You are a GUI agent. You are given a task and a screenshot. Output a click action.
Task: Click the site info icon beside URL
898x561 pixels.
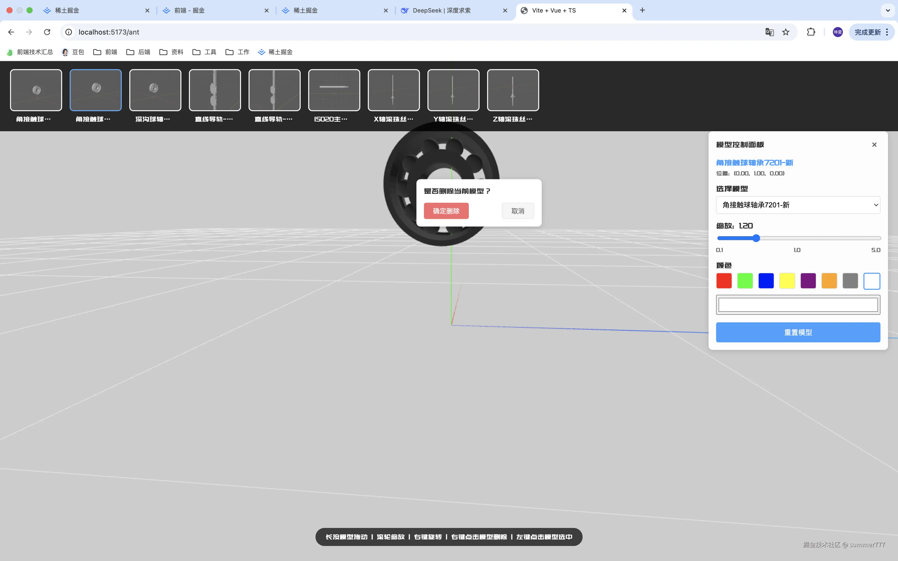tap(69, 32)
